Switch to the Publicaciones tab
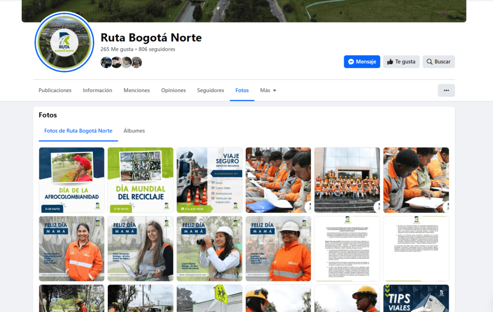The image size is (493, 312). click(x=55, y=90)
